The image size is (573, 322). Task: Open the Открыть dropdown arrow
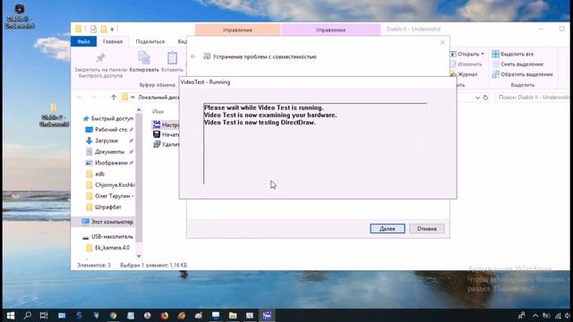(483, 54)
